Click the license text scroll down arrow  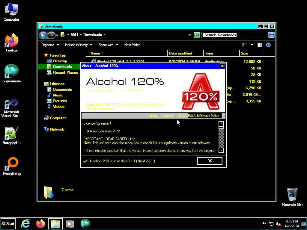221,150
